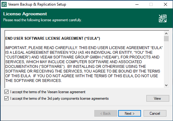Click the label "I accept the terms of the Veeam license agreement"
Viewport: 173px width, 121px height.
coord(48,92)
